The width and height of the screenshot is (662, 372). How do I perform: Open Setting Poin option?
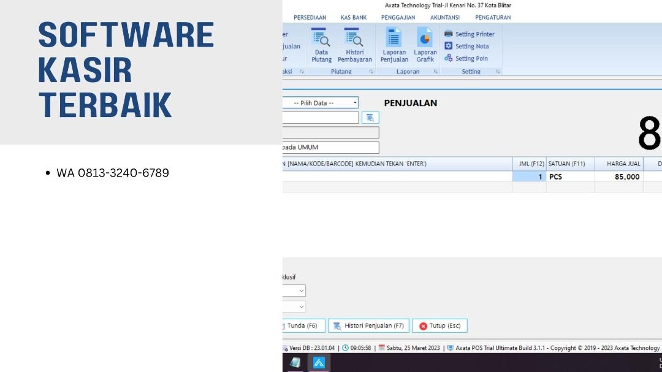466,59
